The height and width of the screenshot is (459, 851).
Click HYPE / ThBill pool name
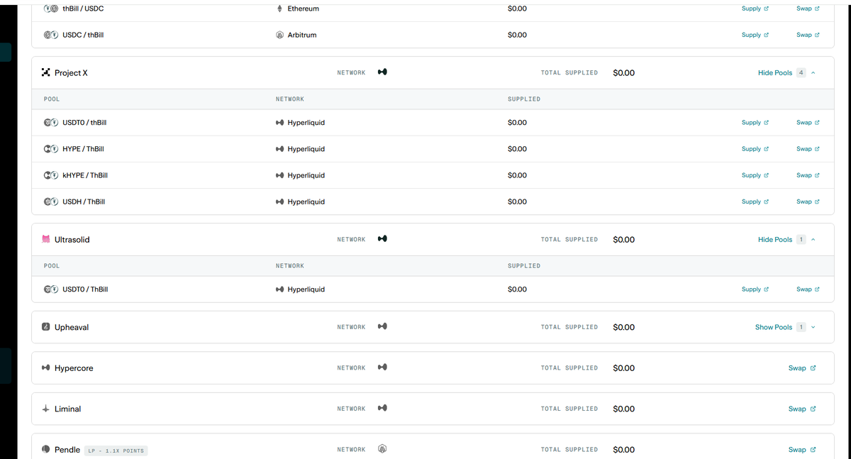(83, 149)
